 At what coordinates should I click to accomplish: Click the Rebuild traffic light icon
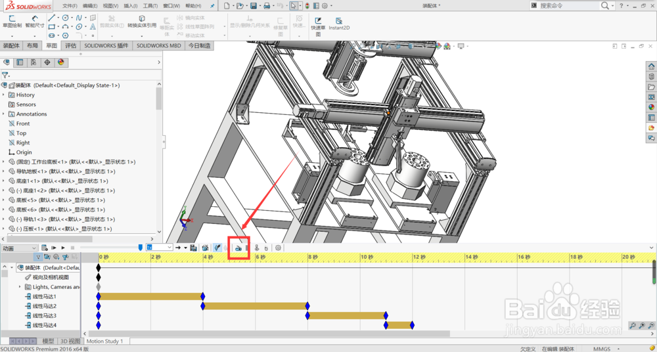(307, 6)
